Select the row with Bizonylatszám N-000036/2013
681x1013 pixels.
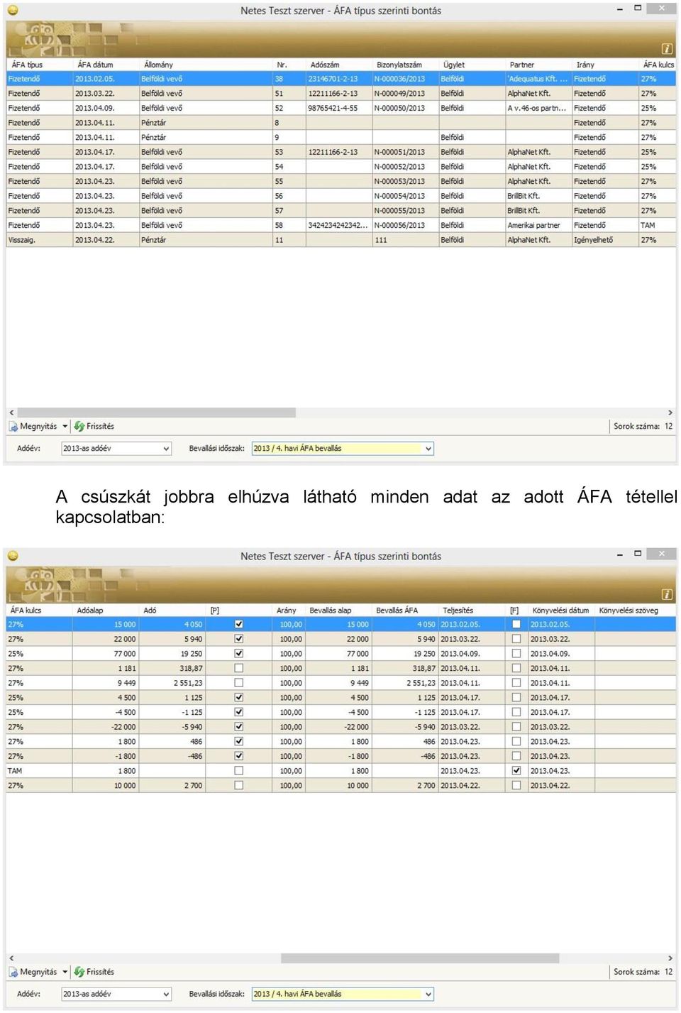point(341,79)
